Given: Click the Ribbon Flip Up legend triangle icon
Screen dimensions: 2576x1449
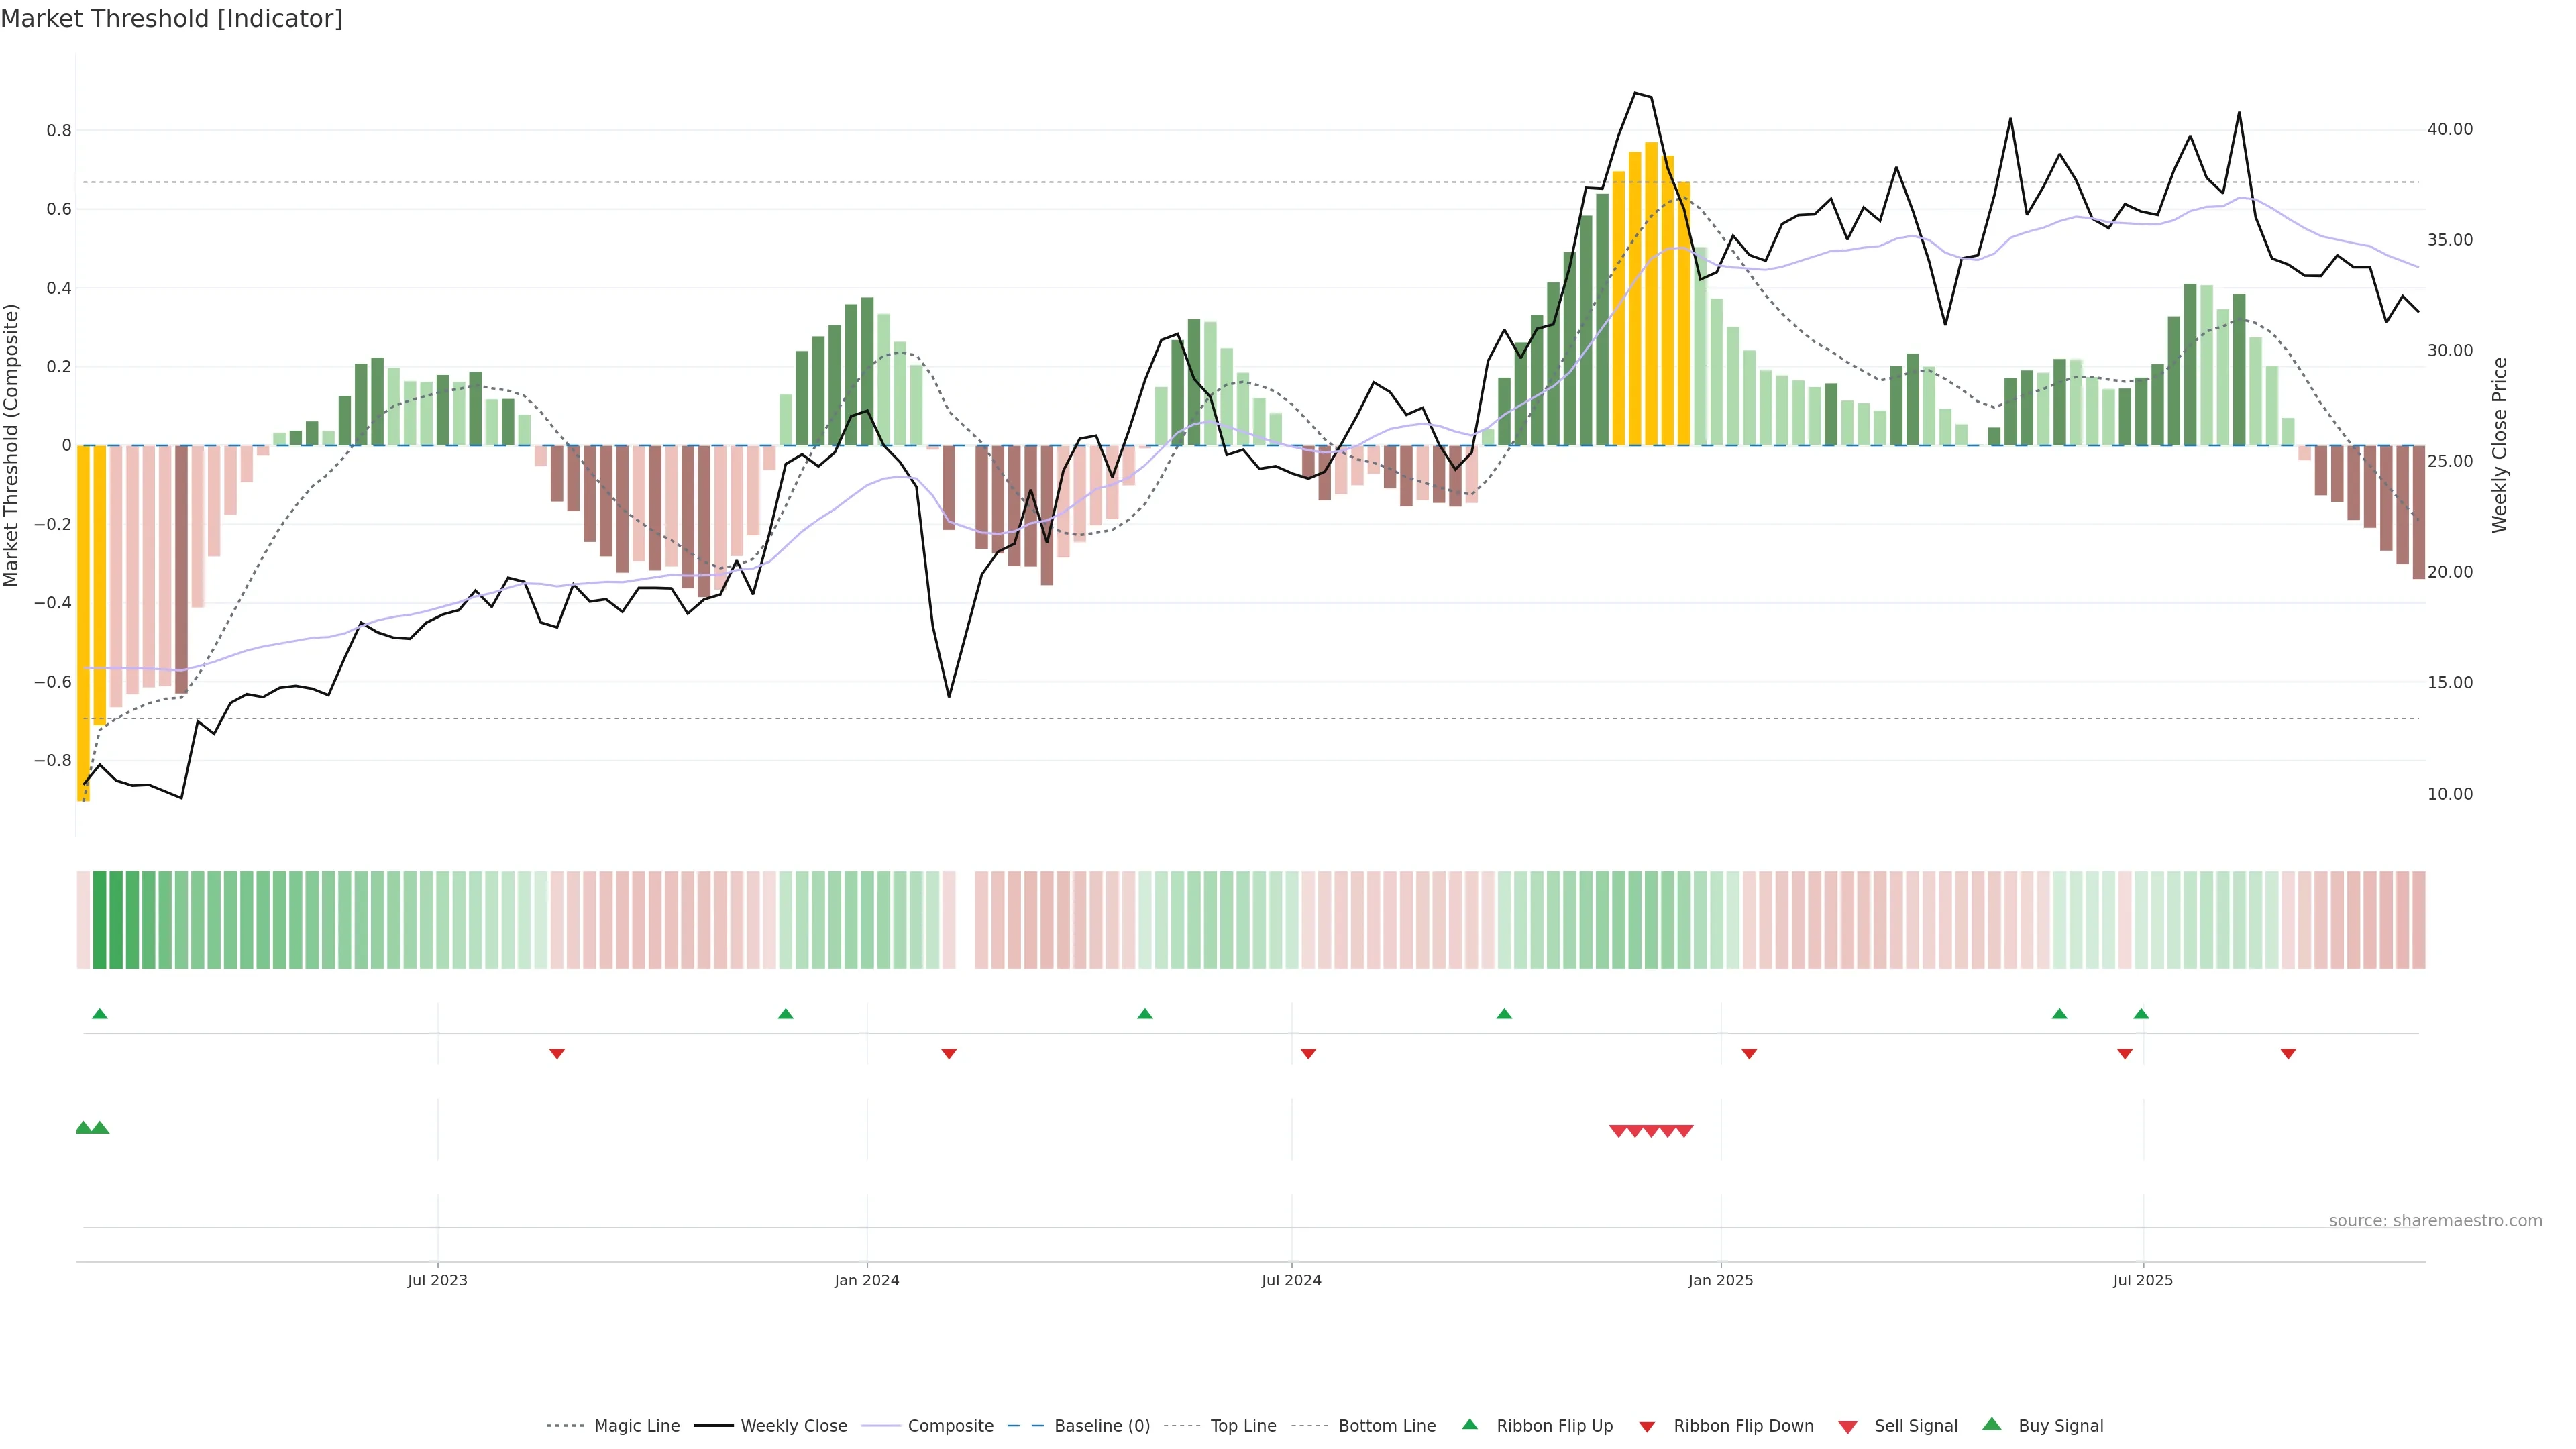Looking at the screenshot, I should pyautogui.click(x=1469, y=1424).
